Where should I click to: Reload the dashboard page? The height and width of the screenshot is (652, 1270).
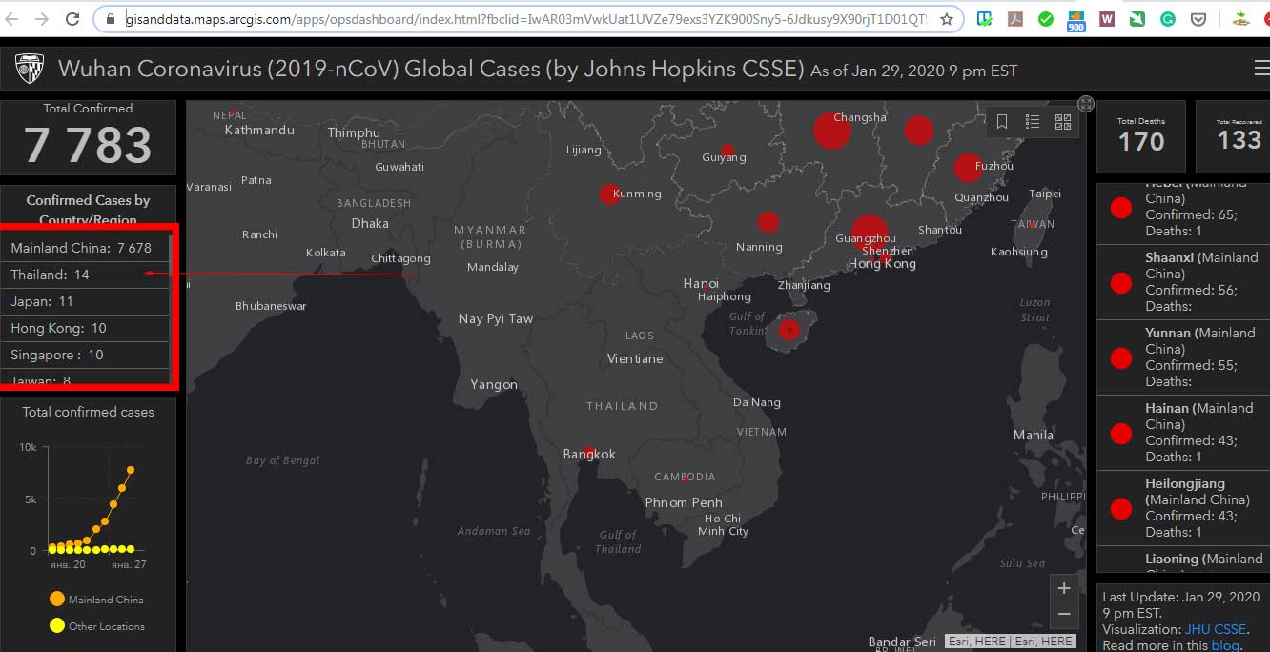[x=72, y=19]
